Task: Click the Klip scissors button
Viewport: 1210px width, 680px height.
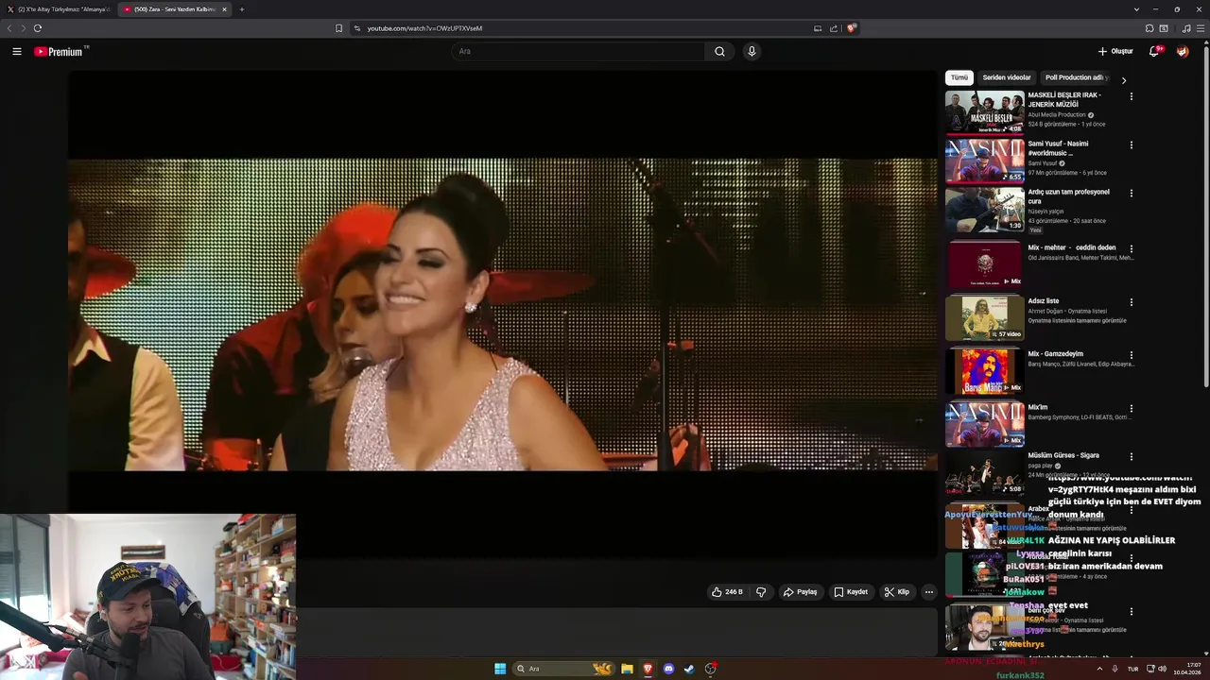Action: [x=897, y=592]
